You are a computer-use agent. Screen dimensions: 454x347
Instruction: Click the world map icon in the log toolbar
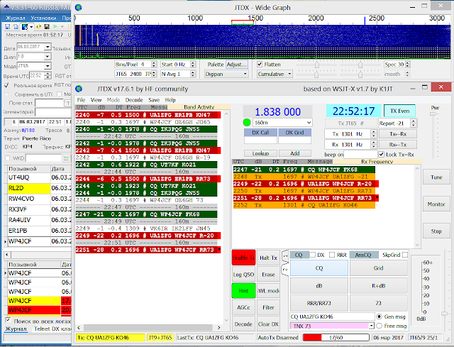pos(25,27)
